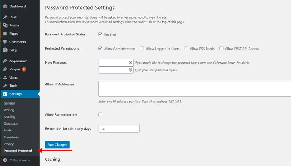The image size is (291, 166).
Task: Click the Posts pushpin icon
Action: (x=5, y=17)
